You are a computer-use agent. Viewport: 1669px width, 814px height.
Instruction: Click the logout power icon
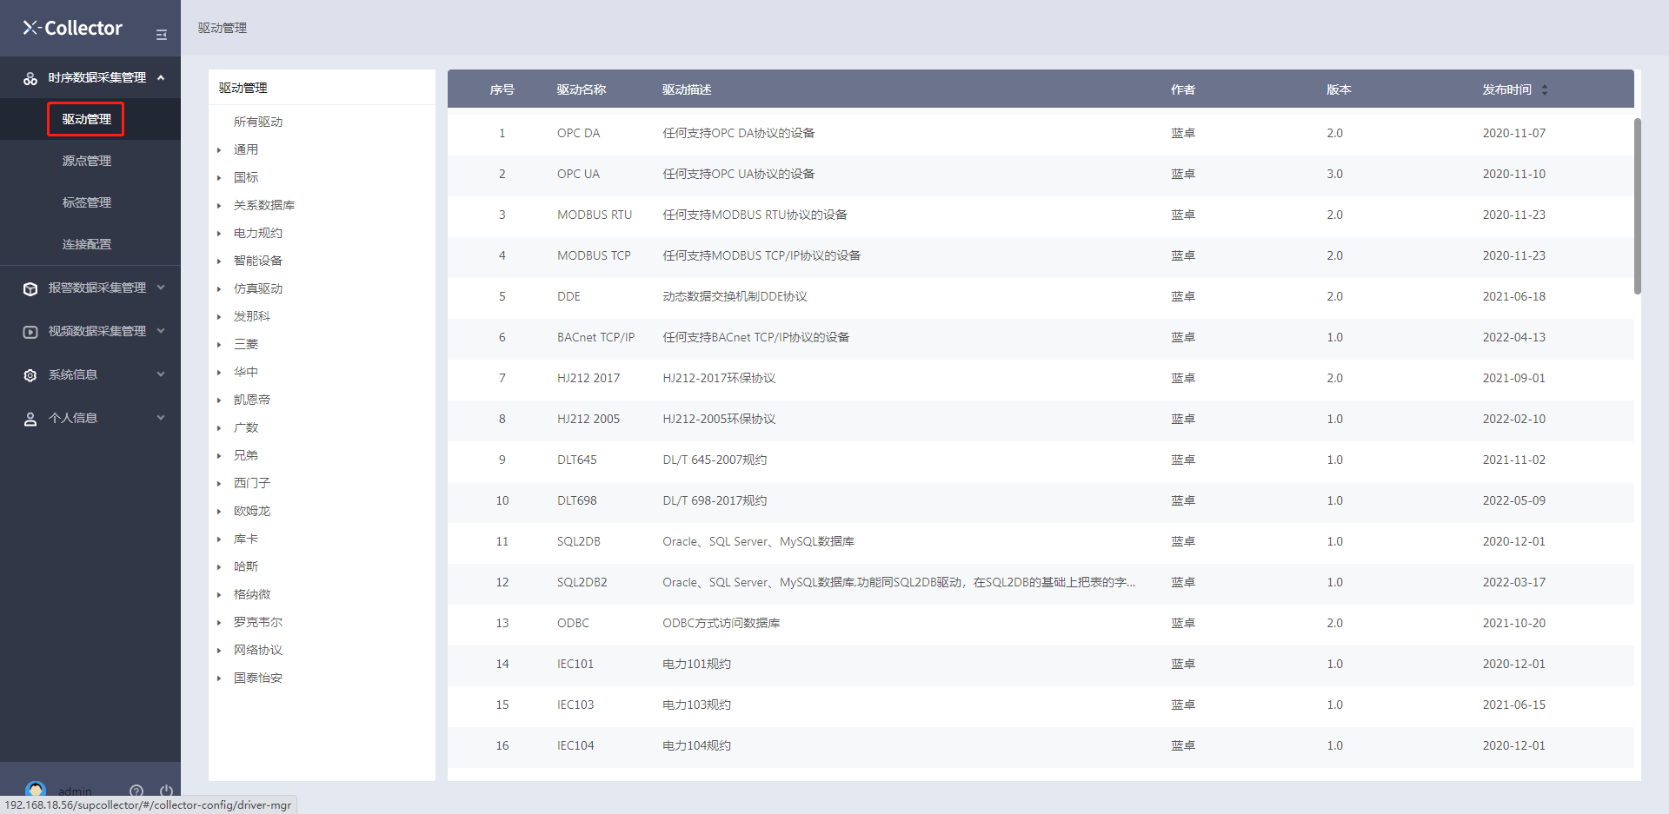166,791
